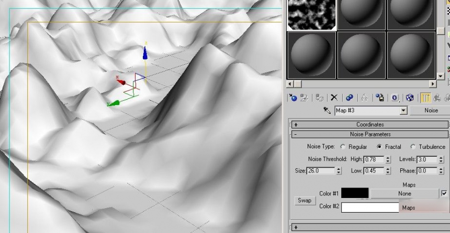Click the Swap colors button

305,200
